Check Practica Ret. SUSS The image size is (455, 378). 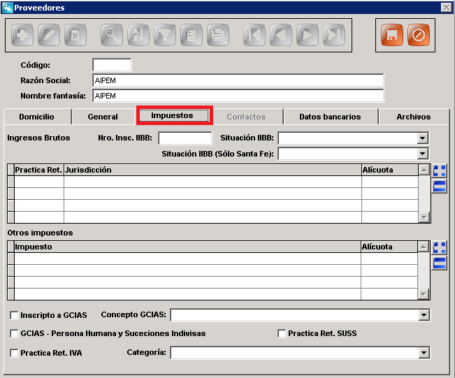point(282,333)
